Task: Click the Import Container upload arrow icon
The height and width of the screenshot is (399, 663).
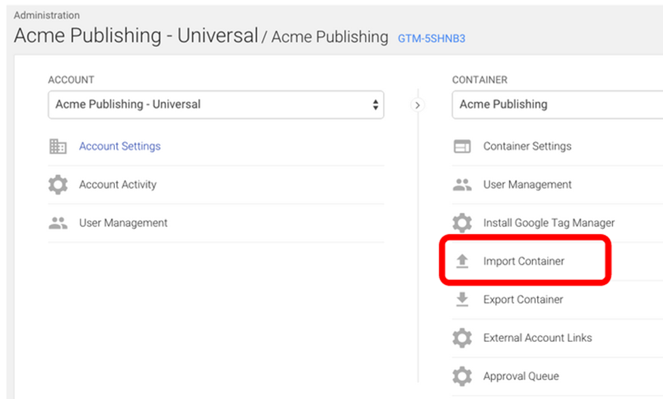Action: 462,261
